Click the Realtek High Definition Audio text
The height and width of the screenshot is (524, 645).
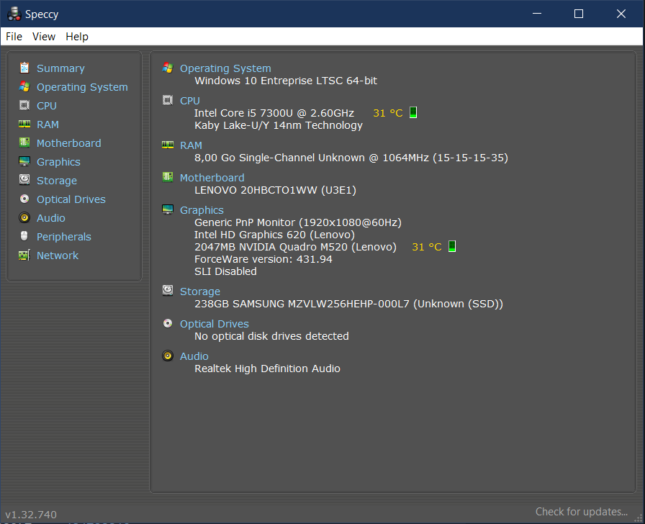coord(267,369)
